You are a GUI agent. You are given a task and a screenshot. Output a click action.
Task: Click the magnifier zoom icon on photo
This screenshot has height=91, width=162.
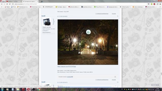pyautogui.click(x=88, y=42)
